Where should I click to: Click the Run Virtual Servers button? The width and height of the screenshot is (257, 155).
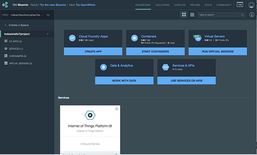point(218,51)
